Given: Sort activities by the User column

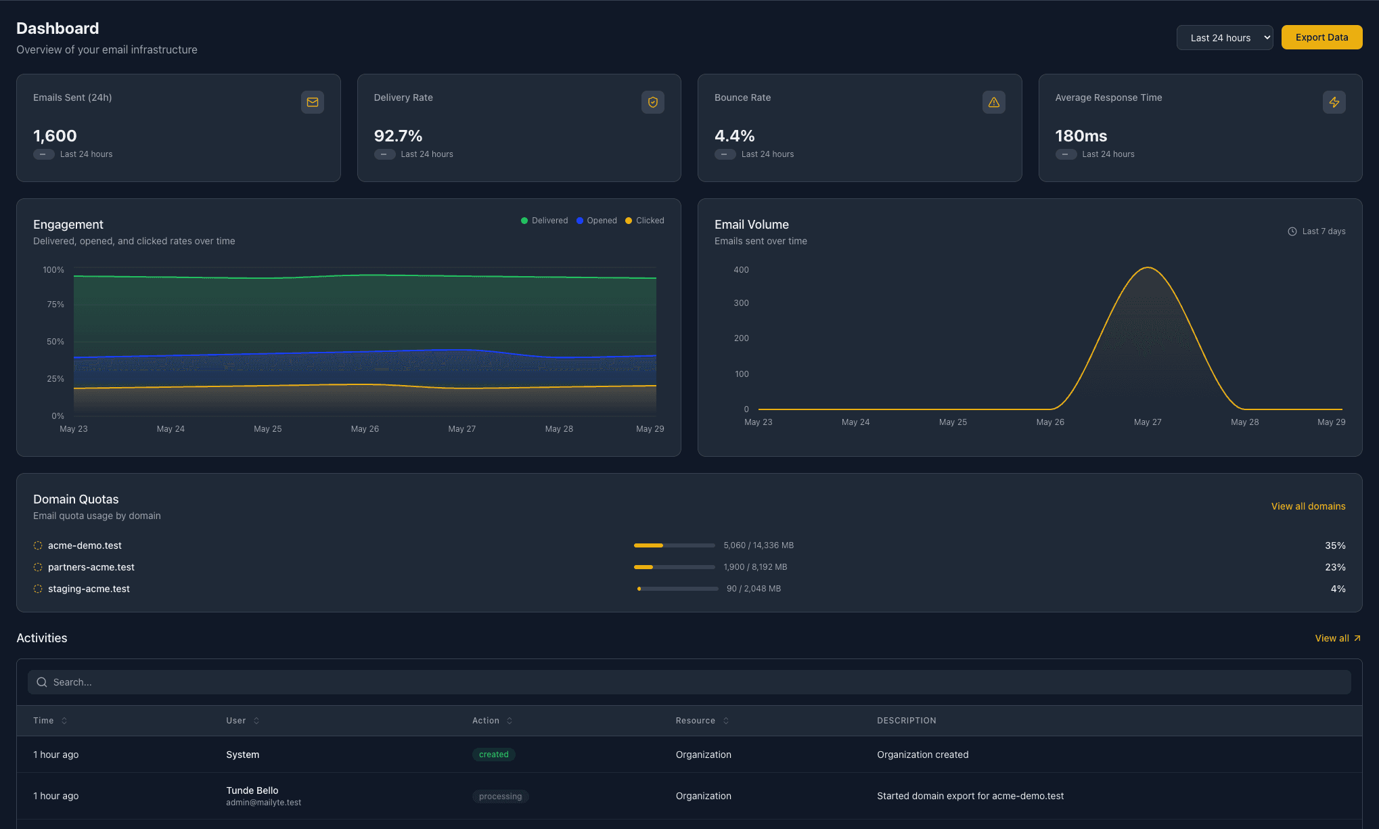Looking at the screenshot, I should point(243,721).
